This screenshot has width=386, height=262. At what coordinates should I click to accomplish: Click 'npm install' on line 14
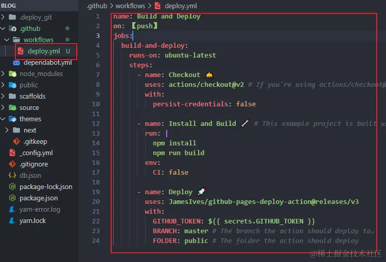tap(174, 143)
